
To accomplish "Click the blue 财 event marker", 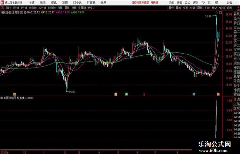I will point(194,94).
